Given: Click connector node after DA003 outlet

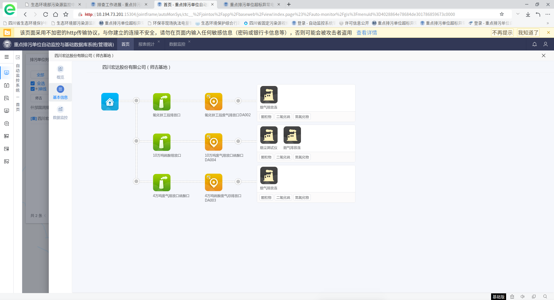Looking at the screenshot, I should (238, 181).
